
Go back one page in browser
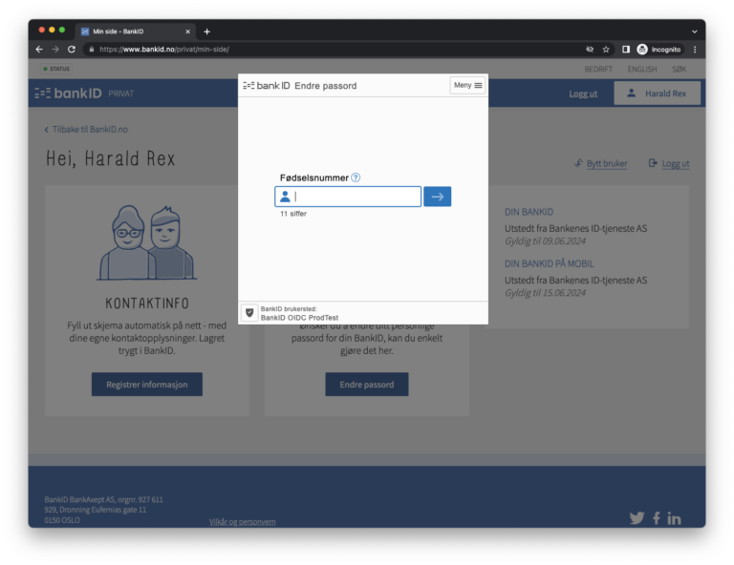[x=39, y=49]
